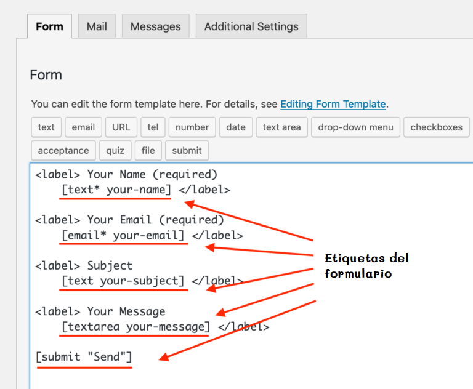Viewport: 473px width, 389px height.
Task: Add a text area tag
Action: (281, 127)
